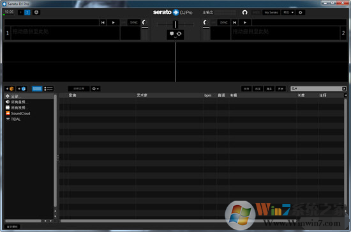Click the dimmed button left of My Serato

coord(257,13)
